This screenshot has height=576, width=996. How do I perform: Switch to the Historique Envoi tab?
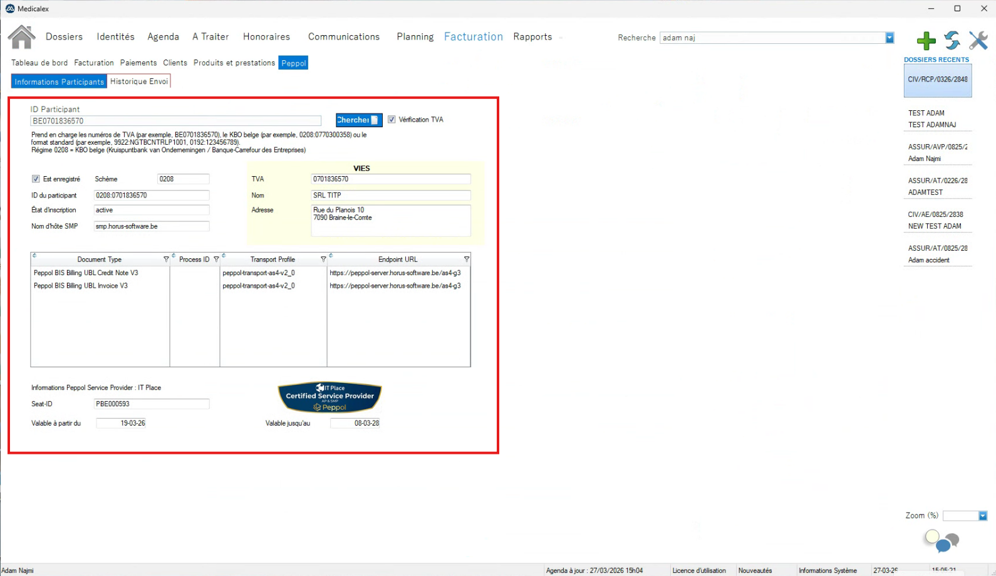tap(139, 81)
